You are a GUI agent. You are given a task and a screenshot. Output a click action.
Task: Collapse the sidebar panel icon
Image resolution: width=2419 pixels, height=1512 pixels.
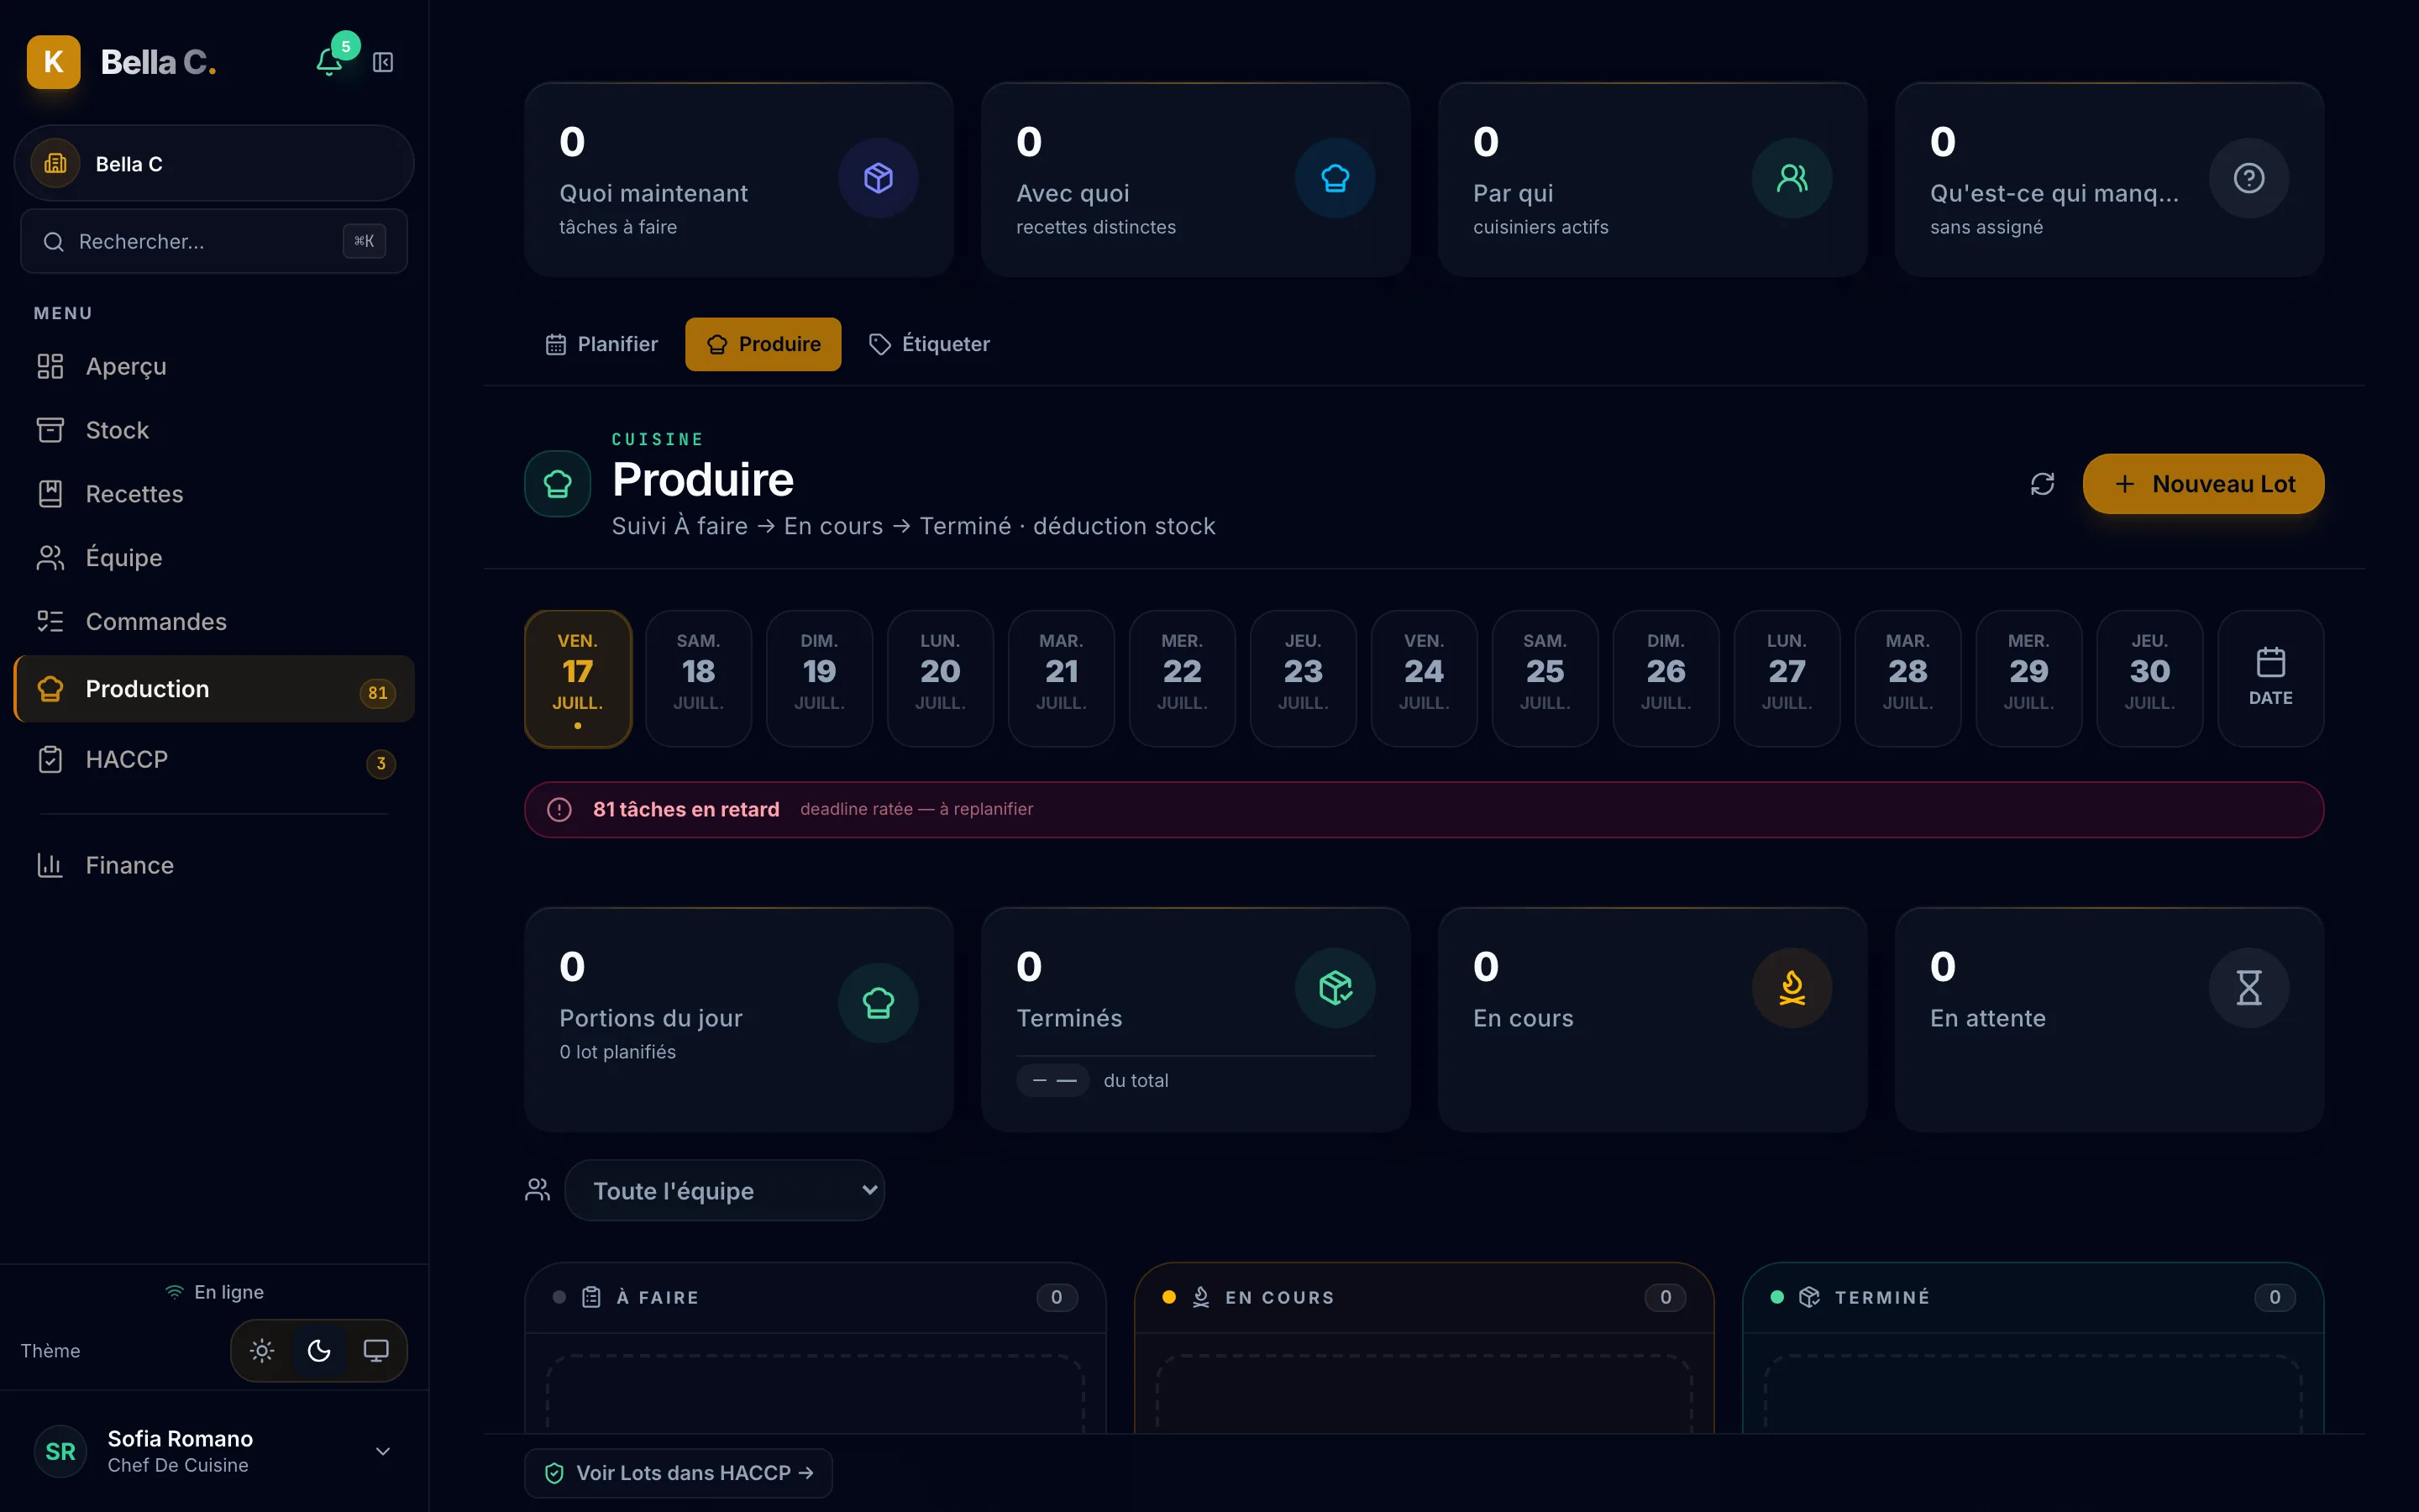[x=383, y=62]
